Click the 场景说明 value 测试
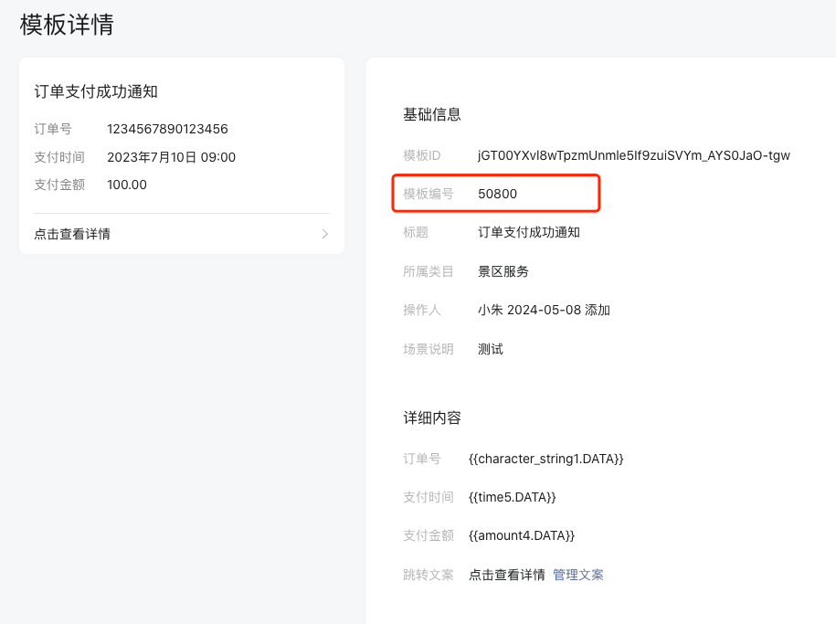The image size is (836, 624). [490, 349]
